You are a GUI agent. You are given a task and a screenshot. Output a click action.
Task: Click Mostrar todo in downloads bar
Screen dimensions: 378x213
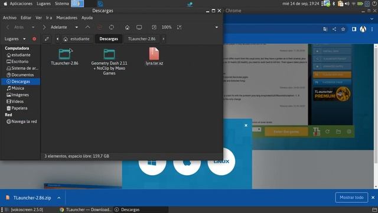(351, 198)
